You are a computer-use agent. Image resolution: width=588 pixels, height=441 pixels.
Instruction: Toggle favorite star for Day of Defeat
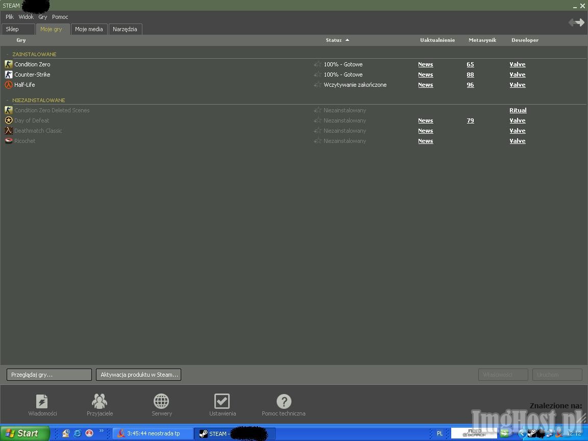coord(317,120)
